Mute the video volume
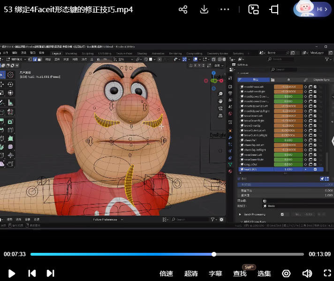The width and height of the screenshot is (334, 281). click(x=307, y=273)
